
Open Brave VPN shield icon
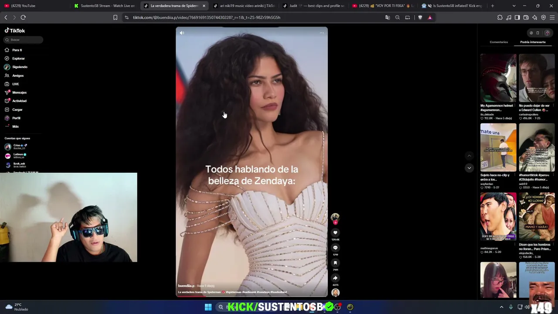click(x=544, y=17)
